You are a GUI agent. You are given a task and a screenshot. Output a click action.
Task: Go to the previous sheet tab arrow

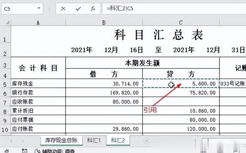coord(11,141)
